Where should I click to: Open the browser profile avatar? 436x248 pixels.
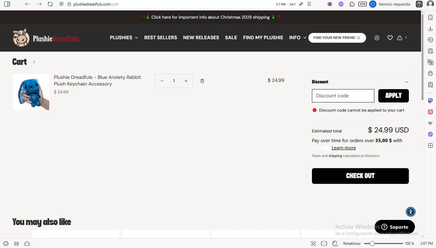point(430,4)
